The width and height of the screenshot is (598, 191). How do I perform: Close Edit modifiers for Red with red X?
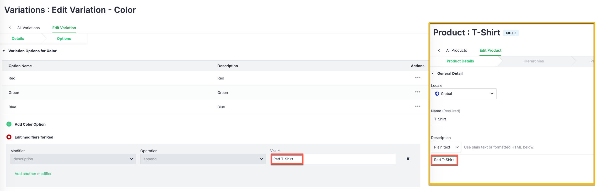coord(9,137)
